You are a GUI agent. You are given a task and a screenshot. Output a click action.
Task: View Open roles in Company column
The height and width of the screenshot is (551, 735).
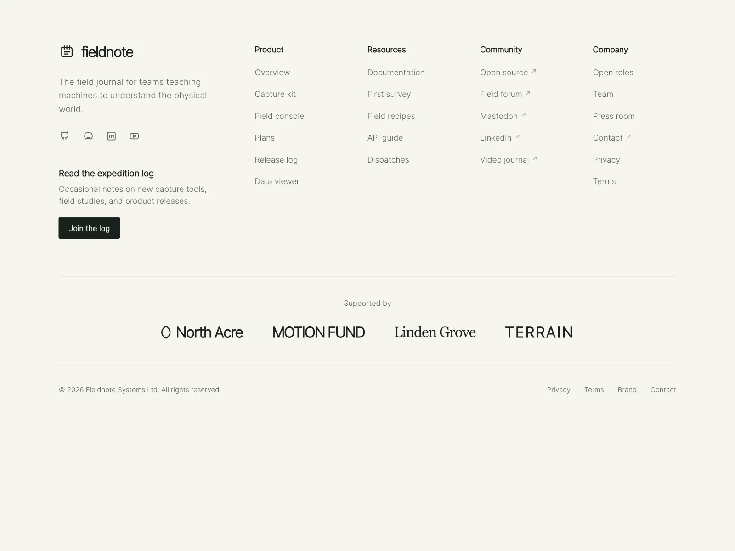[x=613, y=73]
